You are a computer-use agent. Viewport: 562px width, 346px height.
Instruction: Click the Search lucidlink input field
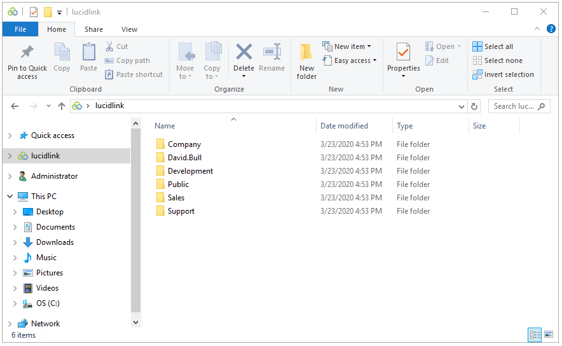tap(514, 106)
